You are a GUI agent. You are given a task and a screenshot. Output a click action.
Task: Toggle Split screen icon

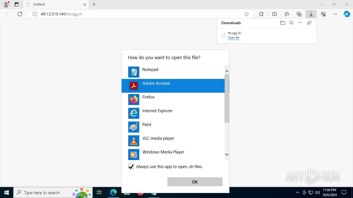274,14
